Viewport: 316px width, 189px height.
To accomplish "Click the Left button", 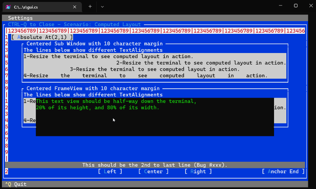I will (110, 172).
